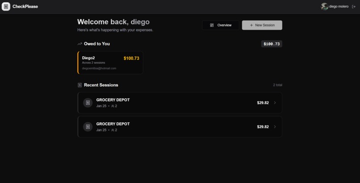The height and width of the screenshot is (183, 360).
Task: Click the diego molero username
Action: pyautogui.click(x=339, y=7)
